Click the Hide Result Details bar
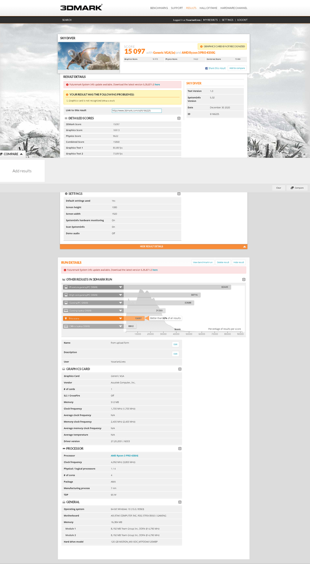The image size is (310, 564). pos(154,246)
